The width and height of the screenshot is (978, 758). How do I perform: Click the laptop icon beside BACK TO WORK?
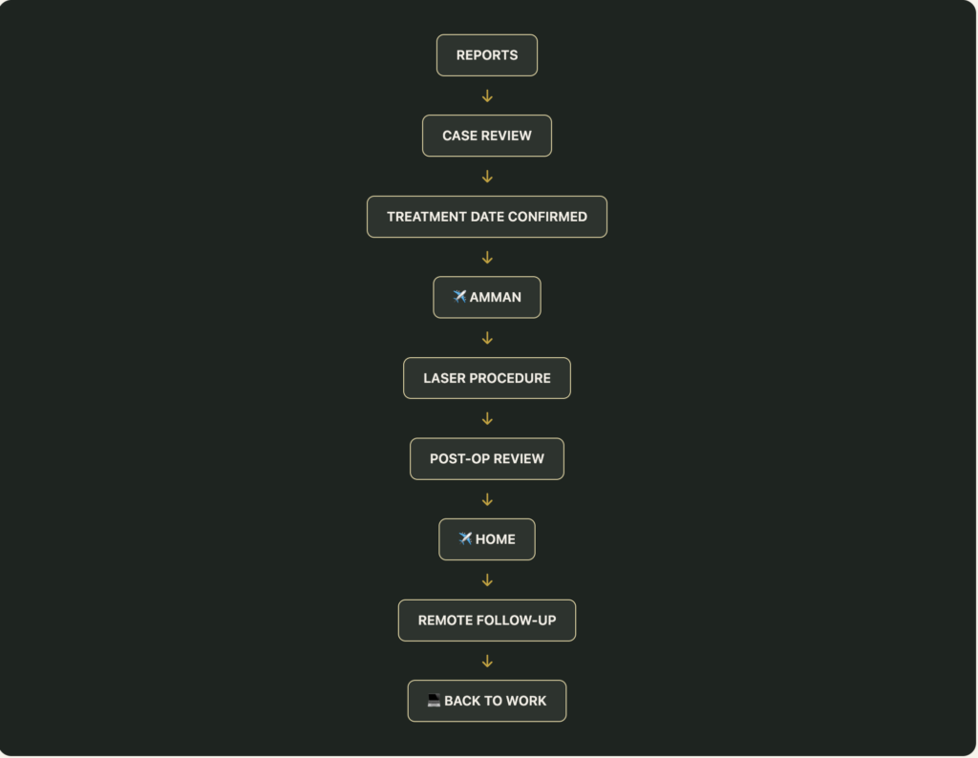click(435, 701)
